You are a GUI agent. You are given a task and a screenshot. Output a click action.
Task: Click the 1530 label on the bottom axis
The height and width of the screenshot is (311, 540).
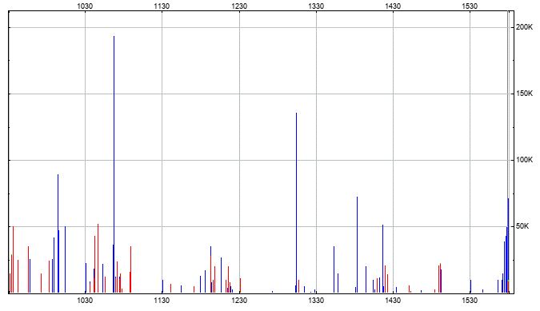(470, 301)
